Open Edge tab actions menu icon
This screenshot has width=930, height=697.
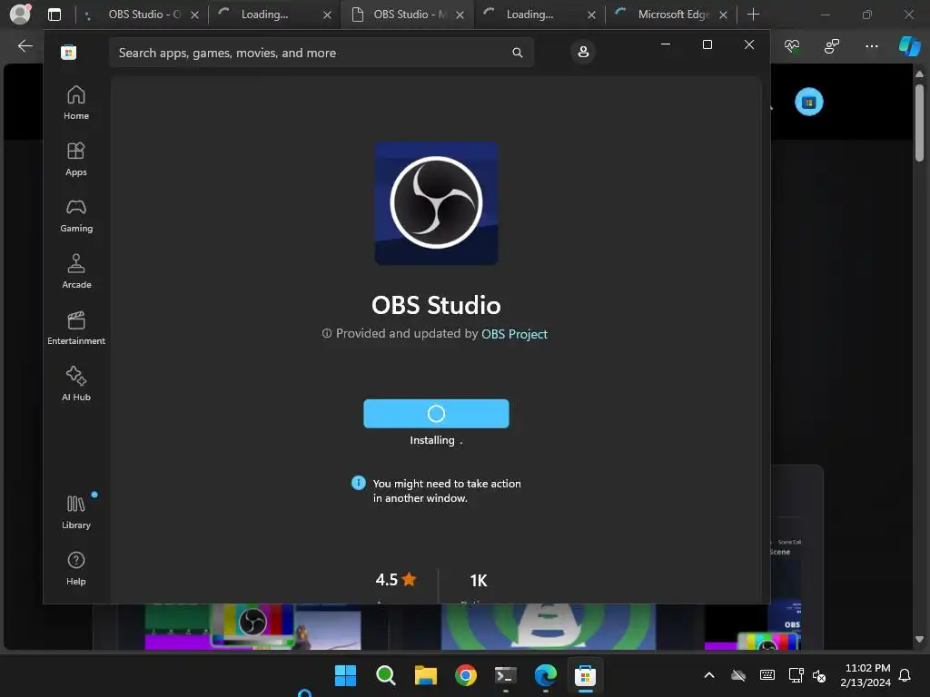coord(54,15)
